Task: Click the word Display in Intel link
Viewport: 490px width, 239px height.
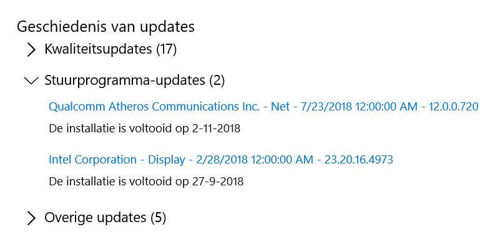Action: [x=167, y=160]
